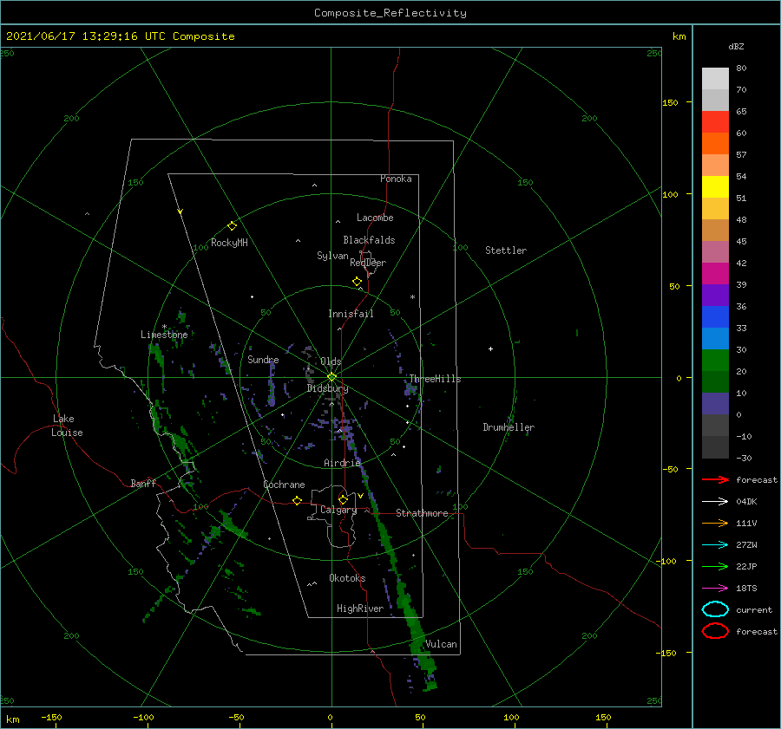781x729 pixels.
Task: Click the Stettler city label
Action: (x=506, y=251)
